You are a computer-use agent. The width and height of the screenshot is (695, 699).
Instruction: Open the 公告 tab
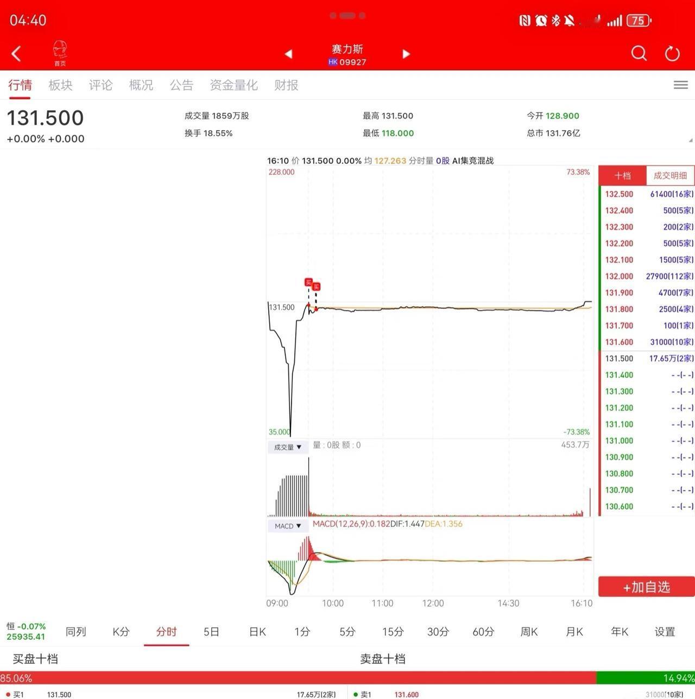click(181, 85)
